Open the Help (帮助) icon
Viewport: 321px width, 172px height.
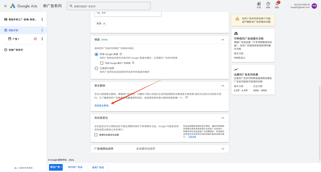point(268,4)
